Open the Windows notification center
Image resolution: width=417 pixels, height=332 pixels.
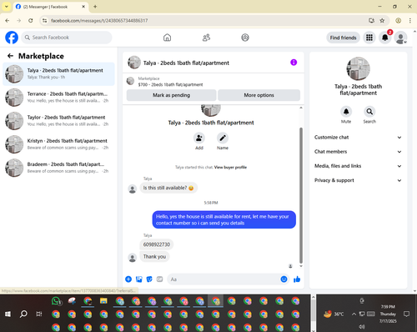click(407, 314)
